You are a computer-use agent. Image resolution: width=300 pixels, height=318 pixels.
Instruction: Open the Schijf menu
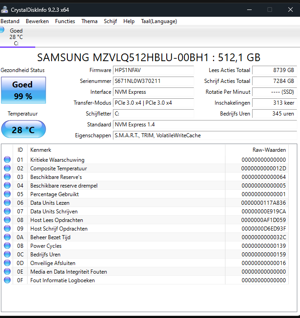[x=110, y=21]
